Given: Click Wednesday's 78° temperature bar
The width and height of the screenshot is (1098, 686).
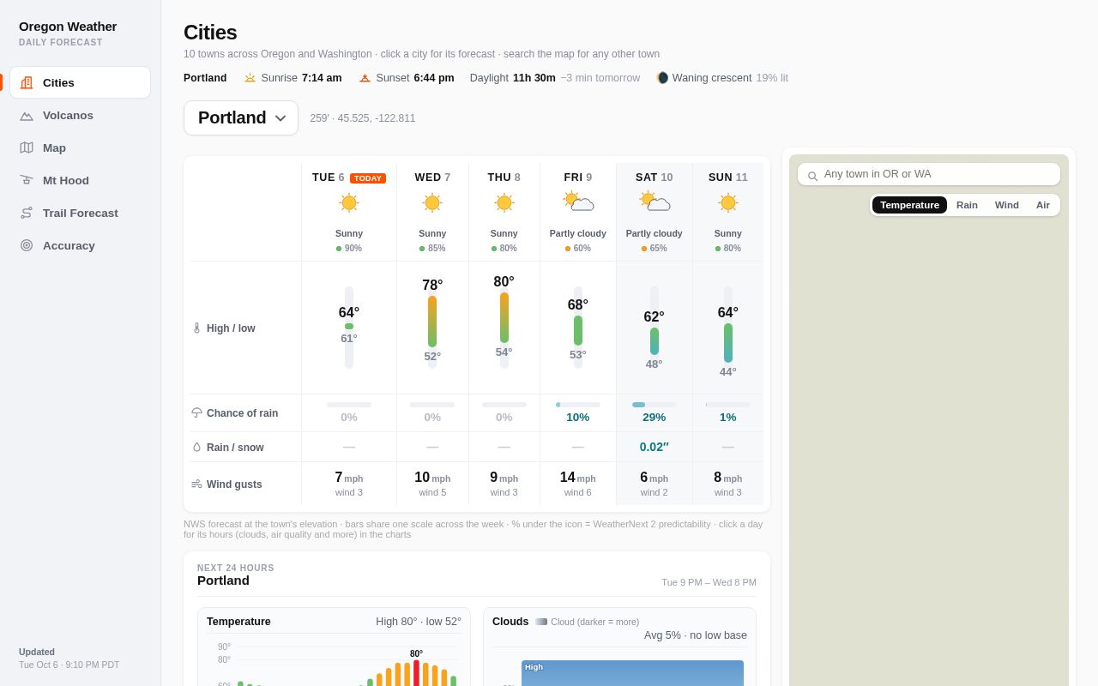Looking at the screenshot, I should [x=432, y=322].
